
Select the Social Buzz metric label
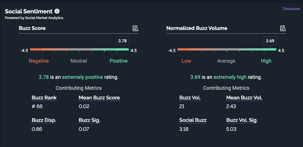point(193,120)
